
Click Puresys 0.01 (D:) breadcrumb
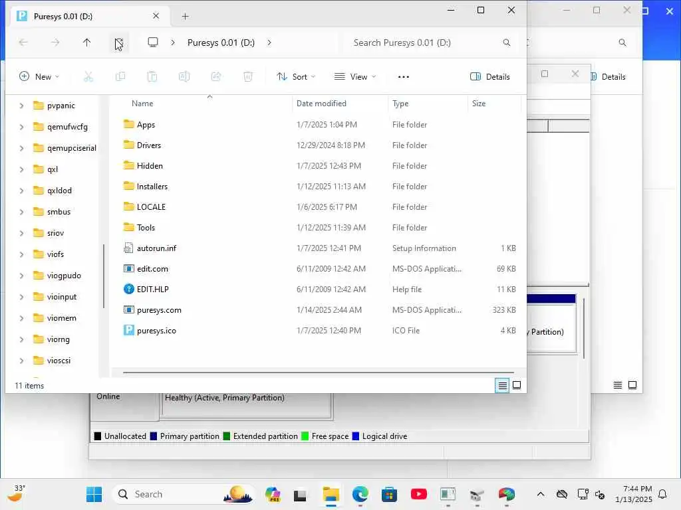(221, 42)
